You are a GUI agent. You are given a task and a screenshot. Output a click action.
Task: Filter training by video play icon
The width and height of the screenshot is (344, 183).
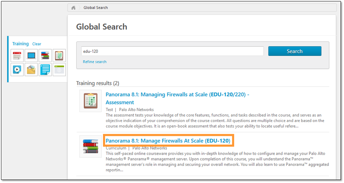click(x=17, y=70)
